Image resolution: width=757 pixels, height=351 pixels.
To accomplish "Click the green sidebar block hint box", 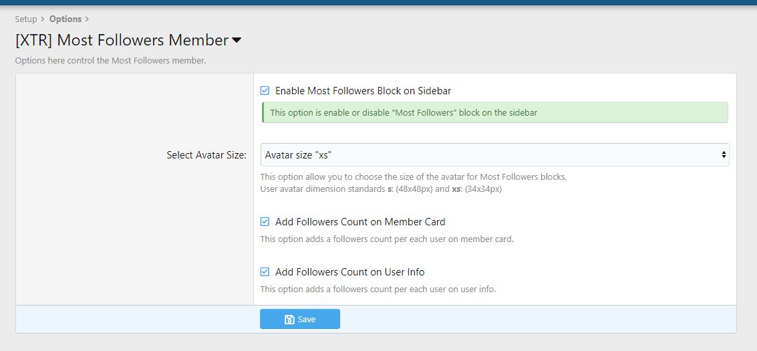I will tap(494, 113).
